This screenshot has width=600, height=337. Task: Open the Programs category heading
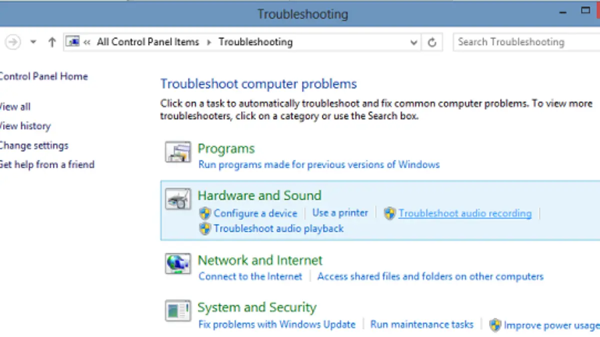pos(226,148)
